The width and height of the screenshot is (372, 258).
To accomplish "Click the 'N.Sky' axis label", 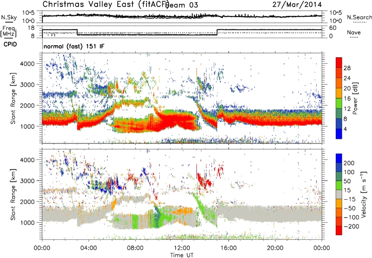I will click(x=9, y=17).
